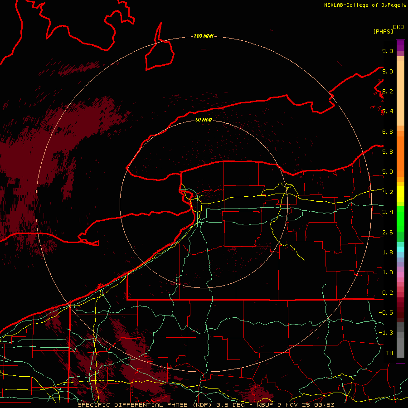Click the bright green band of the color bar
The height and width of the screenshot is (408, 408).
400,219
